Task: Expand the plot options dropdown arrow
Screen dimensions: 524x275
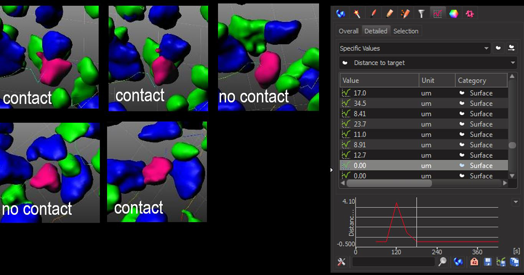Action: 516,202
